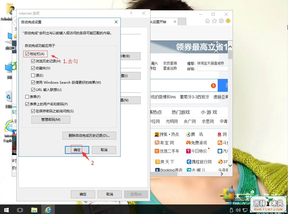Screen dimensions: 288x214
Task: Open 农历查询 link
Action: [170, 63]
